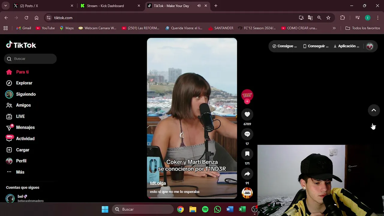Open the Gmail bookmark

tap(24, 28)
